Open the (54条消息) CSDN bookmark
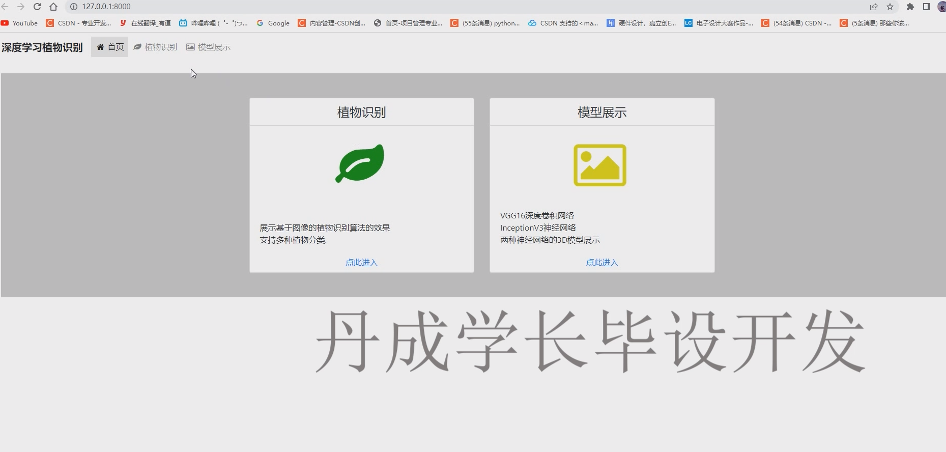 tap(796, 23)
